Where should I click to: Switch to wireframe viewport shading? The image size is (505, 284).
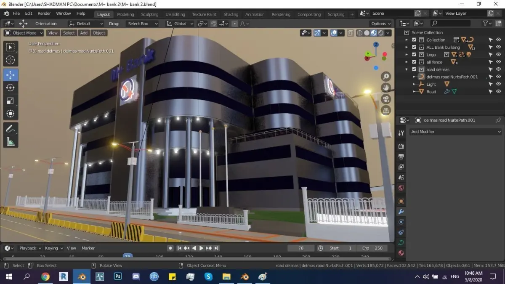point(359,33)
